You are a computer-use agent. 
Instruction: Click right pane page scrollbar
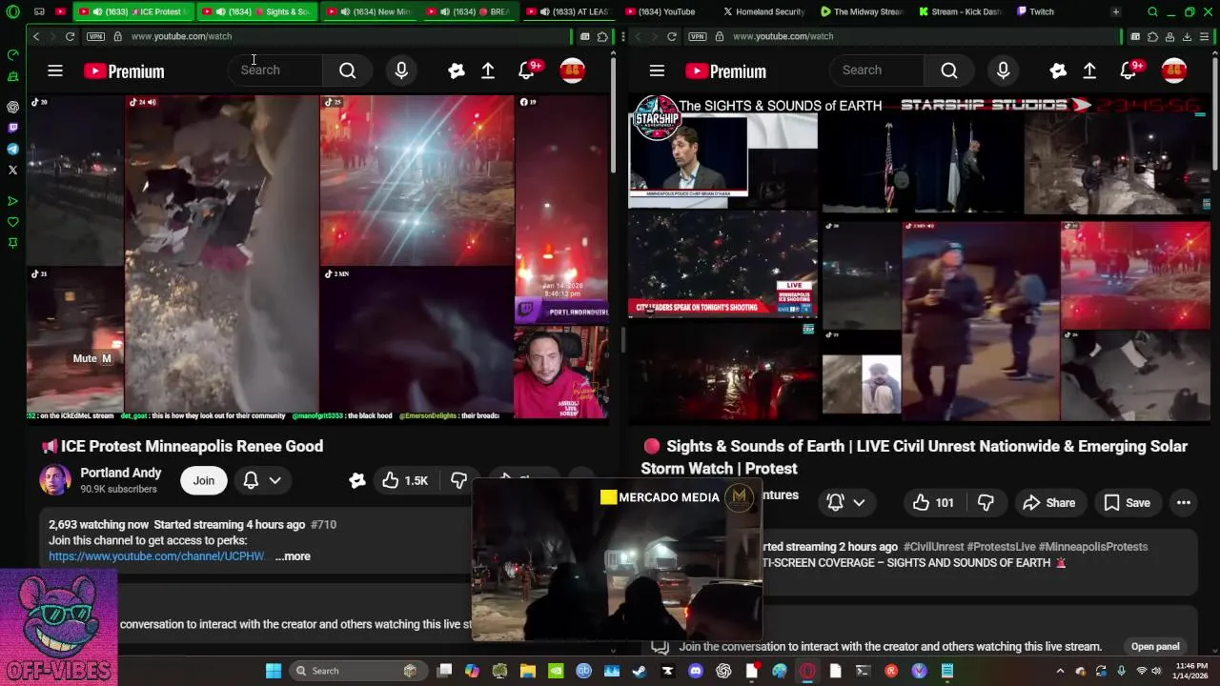coord(1214,114)
